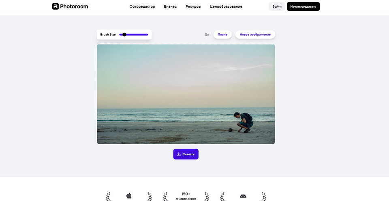The image size is (389, 201).
Task: Open the Бизнес menu
Action: [170, 7]
